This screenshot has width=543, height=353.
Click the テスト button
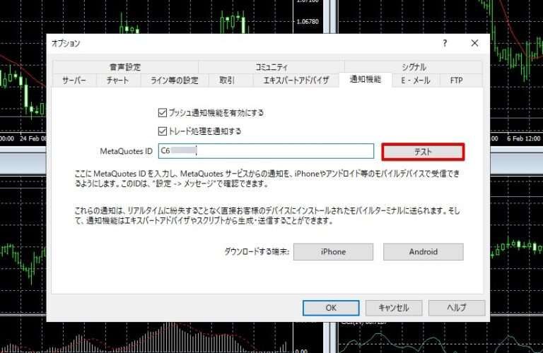tap(423, 152)
